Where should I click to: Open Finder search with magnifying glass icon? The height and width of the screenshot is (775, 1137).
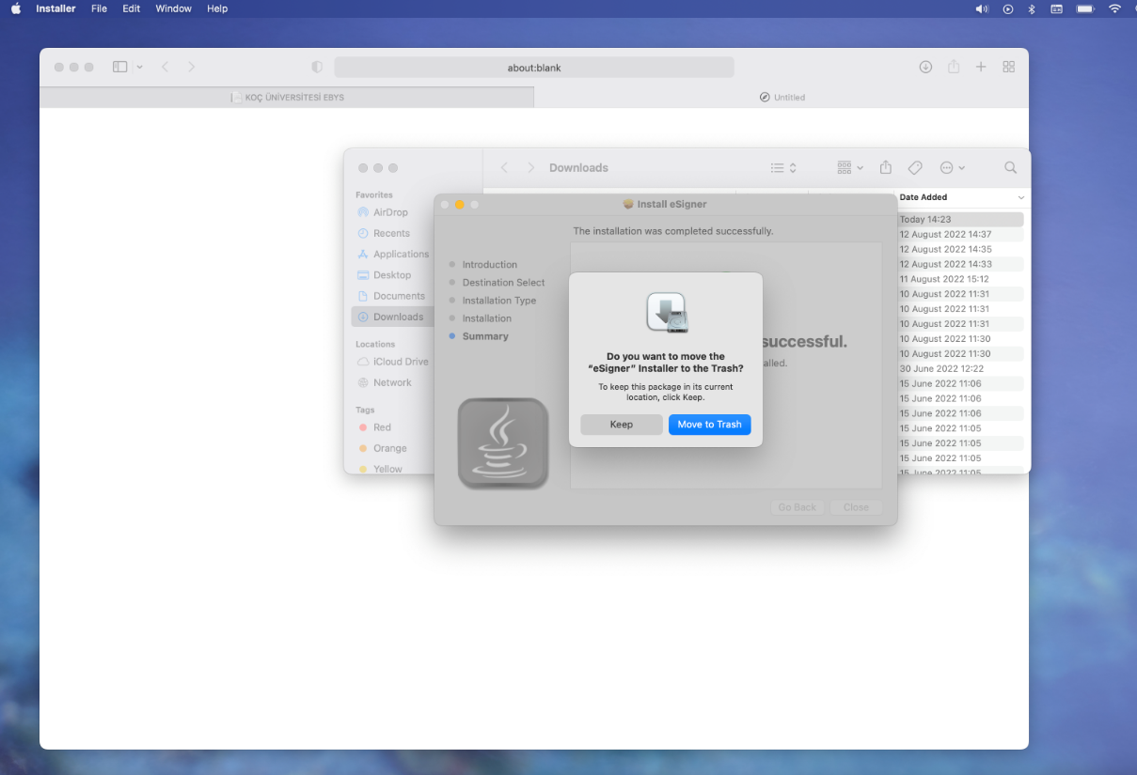[x=1010, y=167]
